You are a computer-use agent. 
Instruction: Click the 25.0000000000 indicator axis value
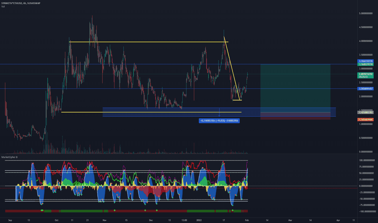367,180
